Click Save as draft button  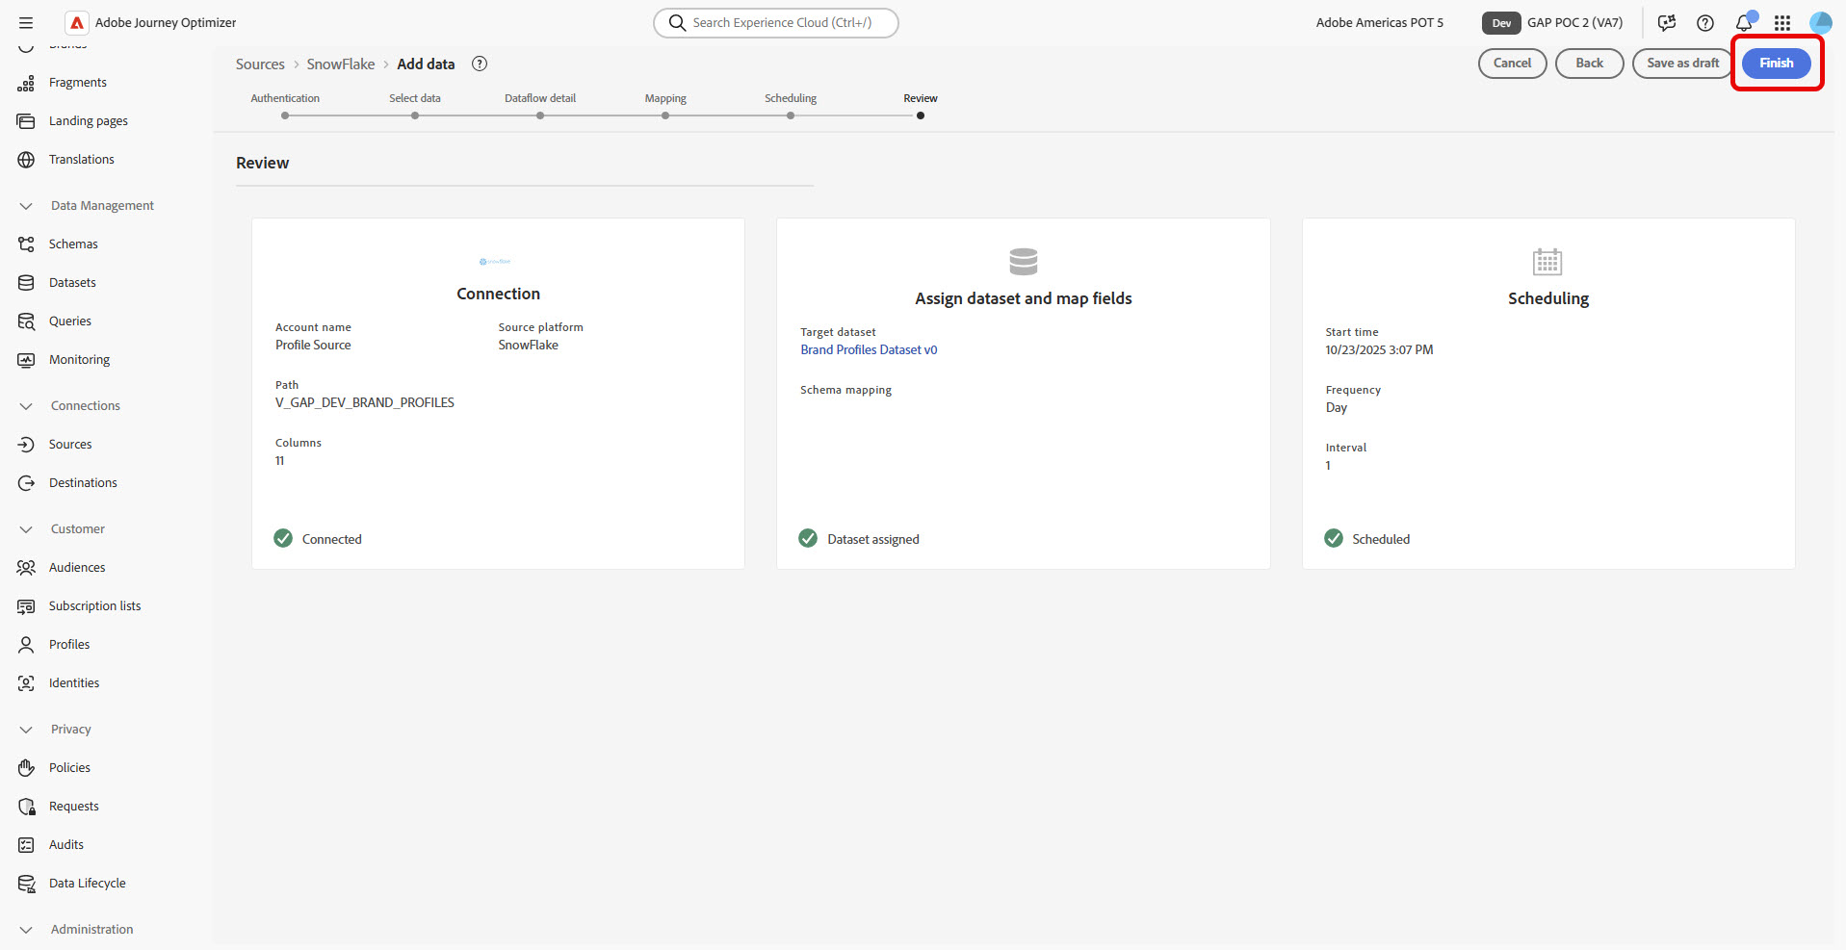(x=1682, y=64)
